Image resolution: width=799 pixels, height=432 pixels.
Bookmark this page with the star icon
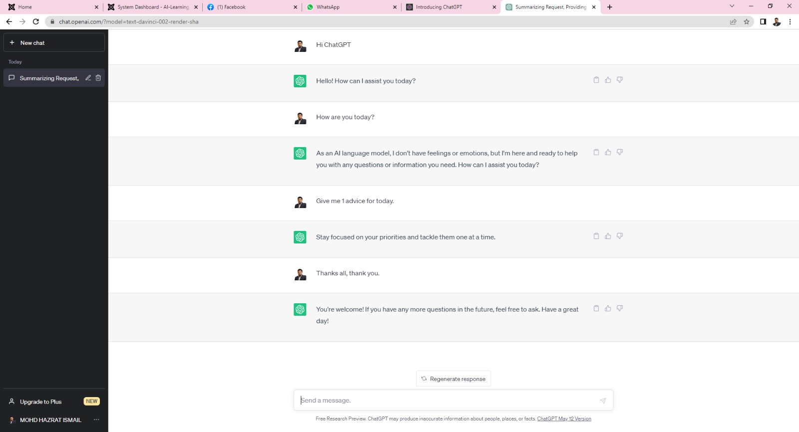tap(747, 21)
